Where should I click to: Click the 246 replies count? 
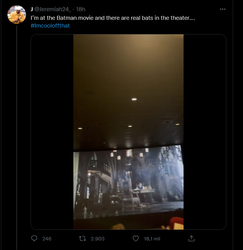[x=47, y=239]
